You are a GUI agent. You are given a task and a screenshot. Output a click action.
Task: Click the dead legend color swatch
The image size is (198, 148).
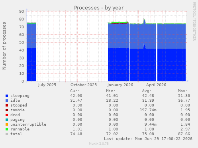pos(7,115)
